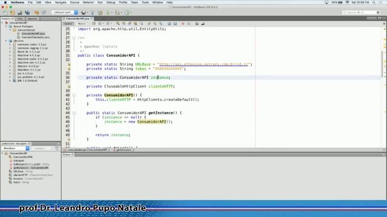Switch to the Files tab
The width and height of the screenshot is (387, 217).
[20, 19]
